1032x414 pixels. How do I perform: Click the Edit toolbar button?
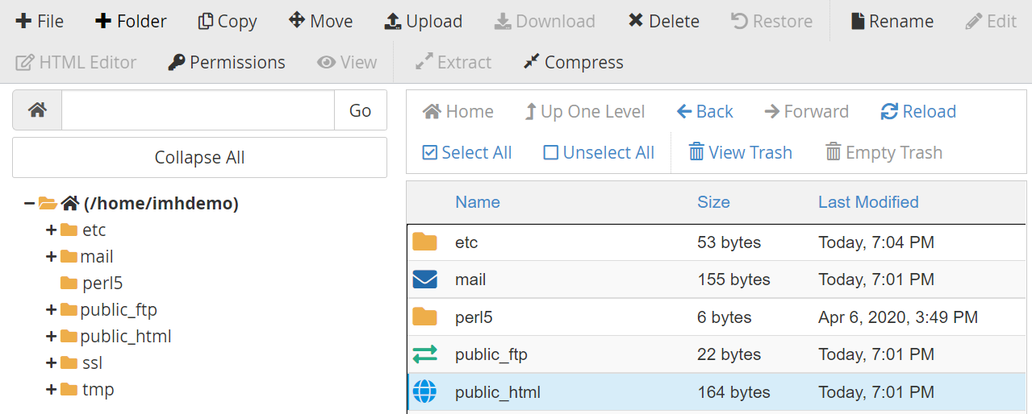click(x=992, y=21)
